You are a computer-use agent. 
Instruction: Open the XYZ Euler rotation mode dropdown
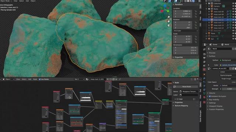click(185, 31)
